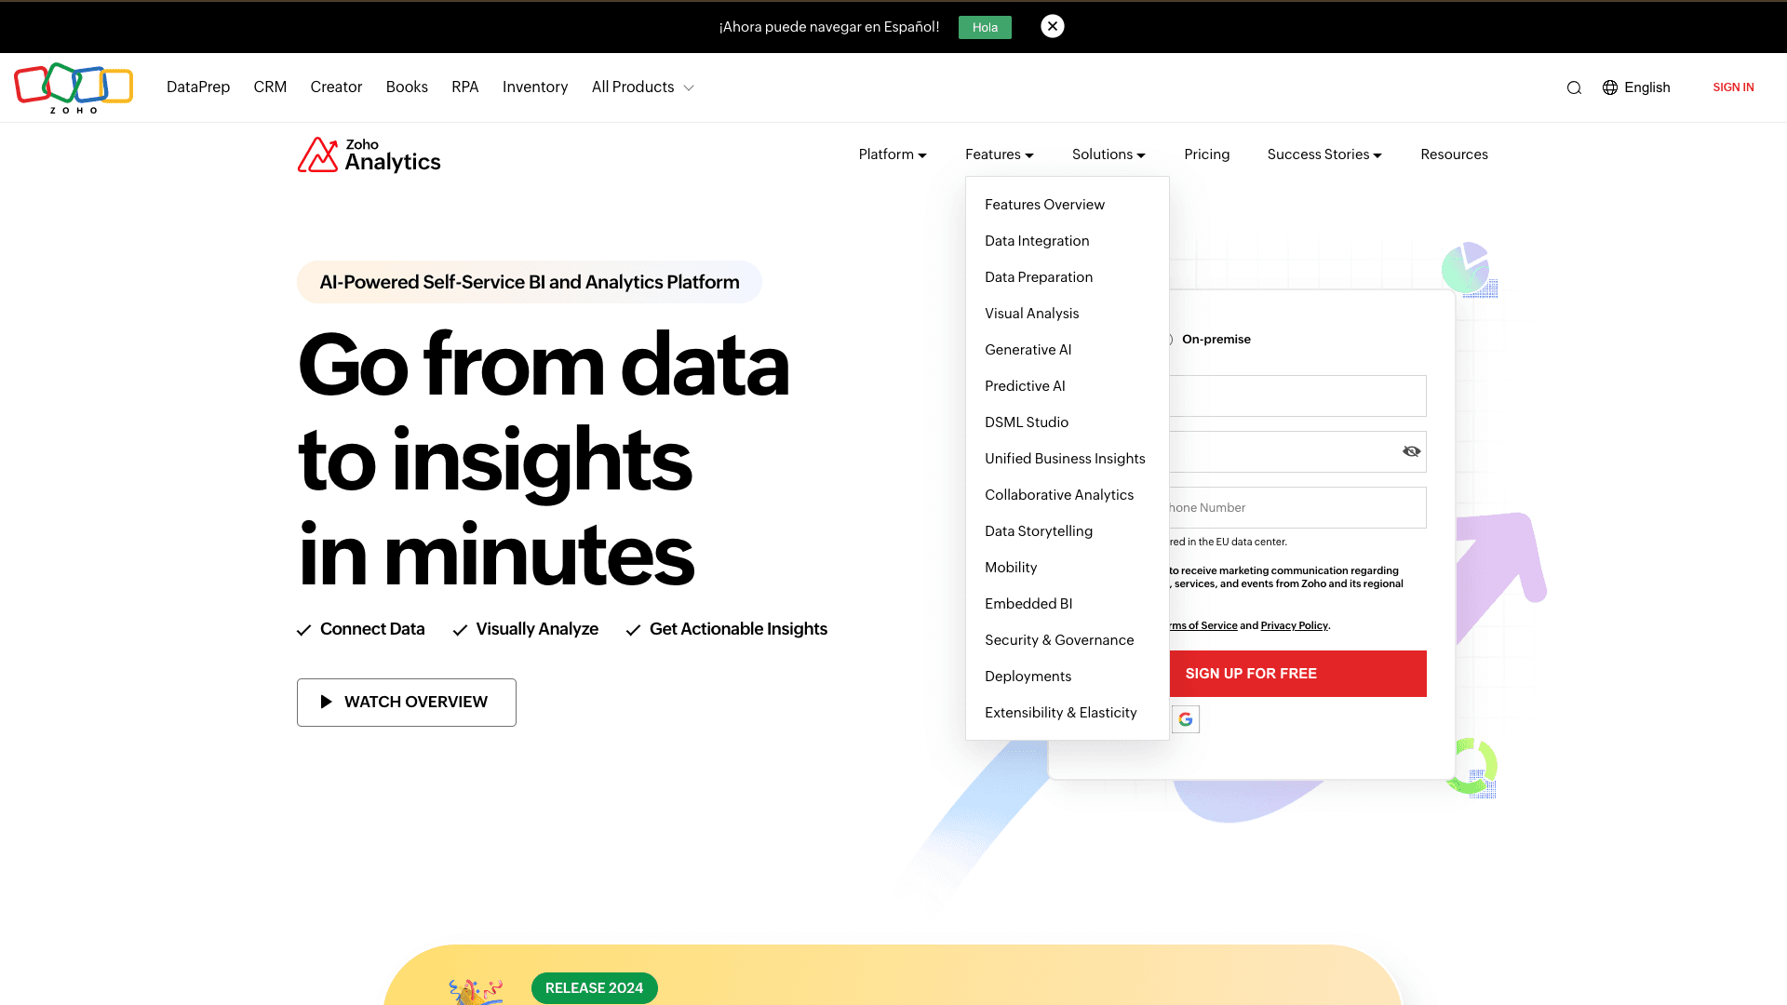Toggle password visibility eye icon
The width and height of the screenshot is (1787, 1005).
[1412, 451]
